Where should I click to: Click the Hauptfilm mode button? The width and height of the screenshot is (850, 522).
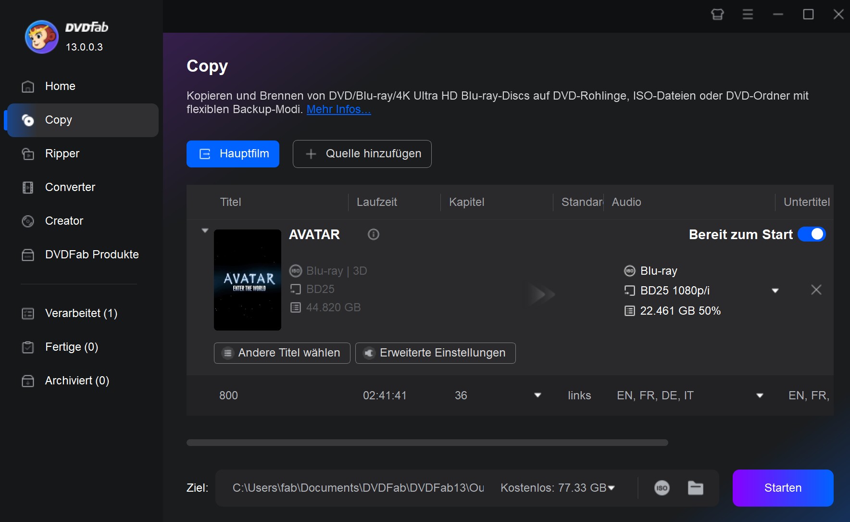pos(233,154)
